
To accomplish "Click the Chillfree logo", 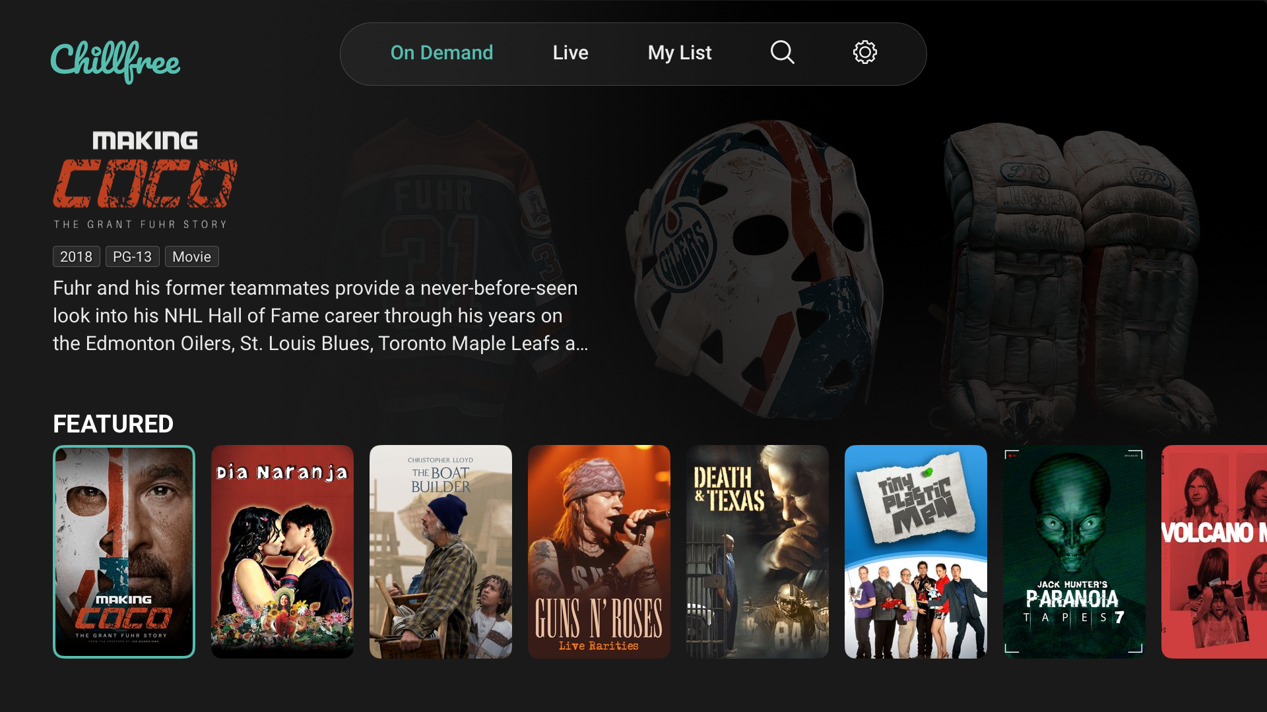I will coord(115,61).
